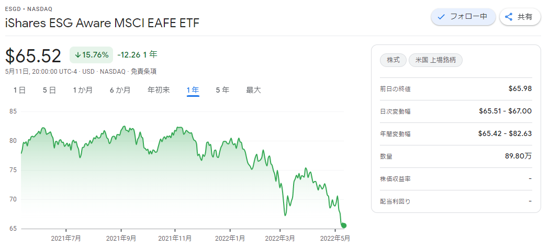
Task: Select the 1日 range tab
Action: coord(20,90)
